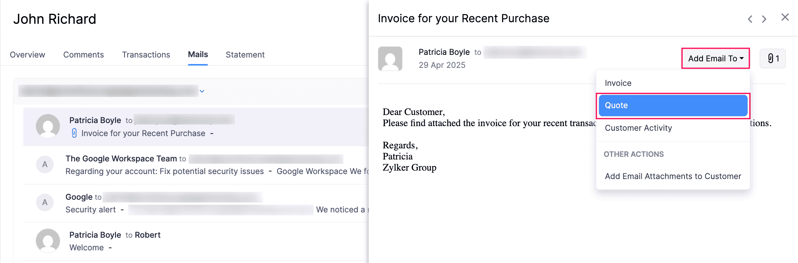Open the Statement tab
798x263 pixels.
click(245, 55)
